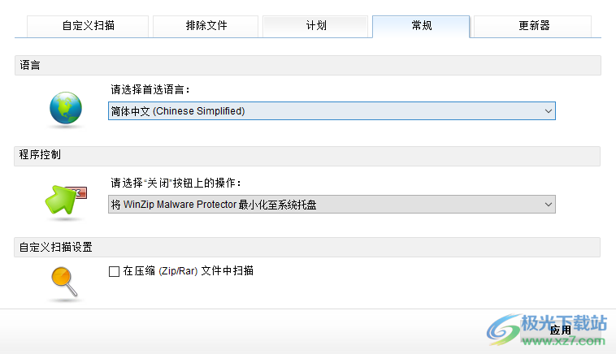Enable scanning inside Zip/Rar compressed files
This screenshot has width=616, height=354.
(x=114, y=271)
